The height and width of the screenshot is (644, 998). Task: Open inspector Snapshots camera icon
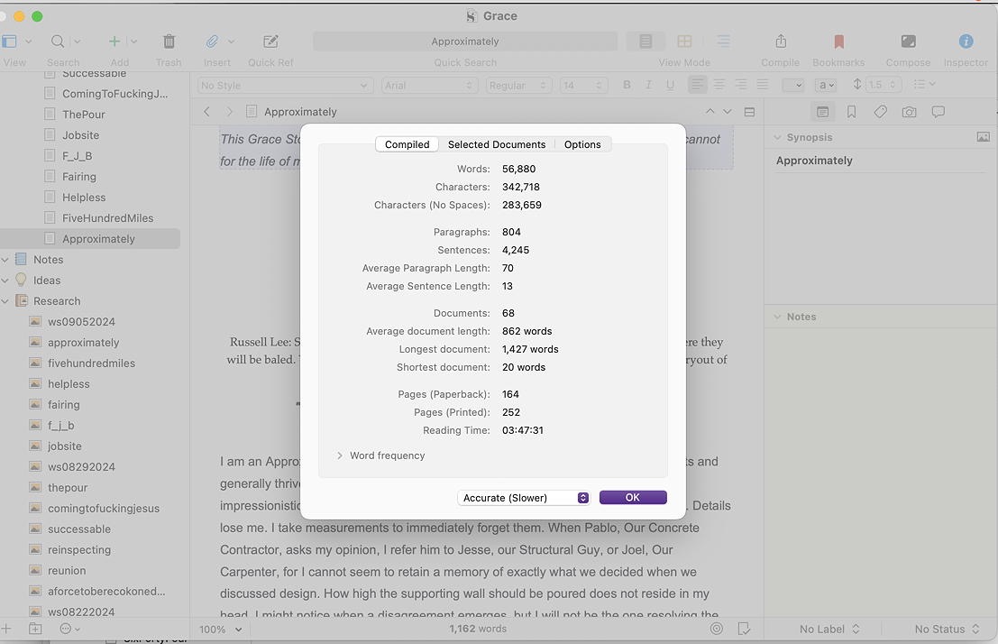(909, 112)
